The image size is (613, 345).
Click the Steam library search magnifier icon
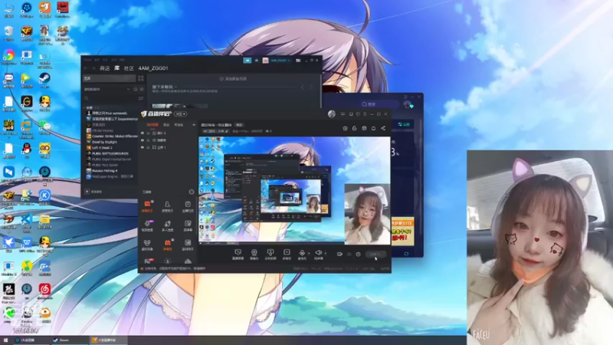(87, 99)
